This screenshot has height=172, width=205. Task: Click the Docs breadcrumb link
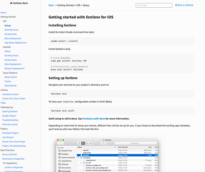tap(51, 5)
